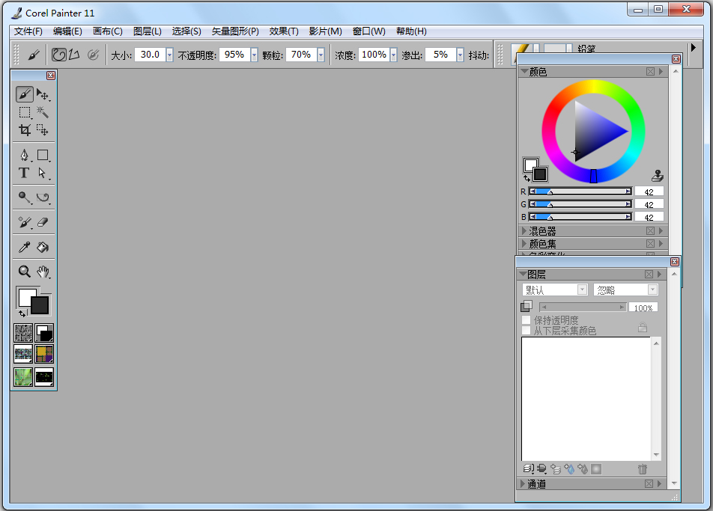The width and height of the screenshot is (713, 511).
Task: Activate the Magic Wand tool
Action: [x=44, y=112]
